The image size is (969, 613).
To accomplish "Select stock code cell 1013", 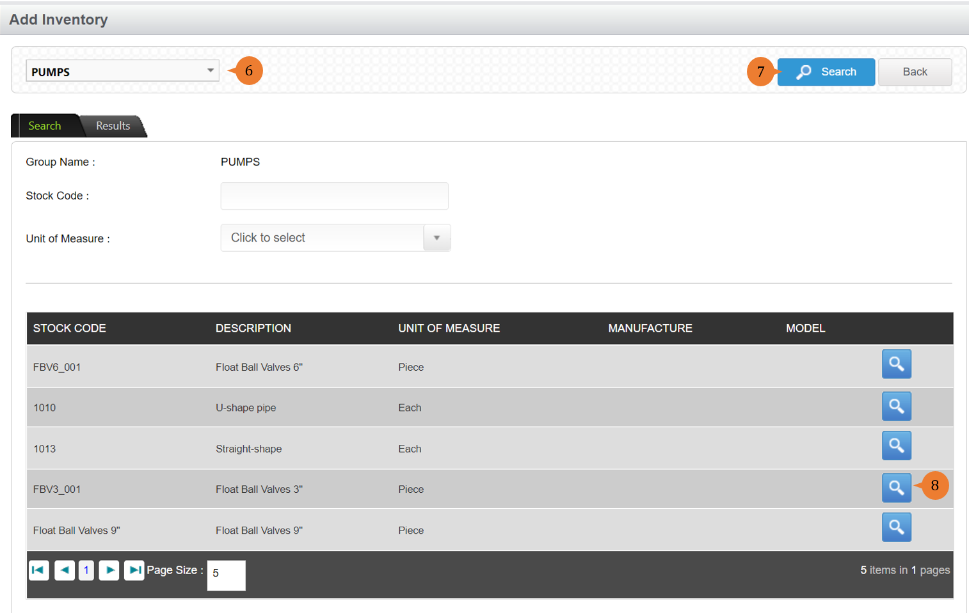I will [x=44, y=449].
